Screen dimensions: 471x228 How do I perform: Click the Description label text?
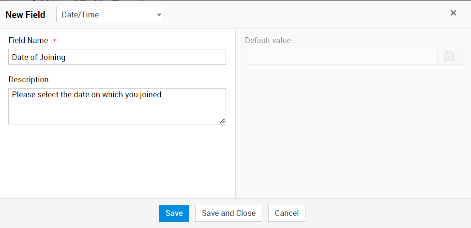tap(29, 79)
